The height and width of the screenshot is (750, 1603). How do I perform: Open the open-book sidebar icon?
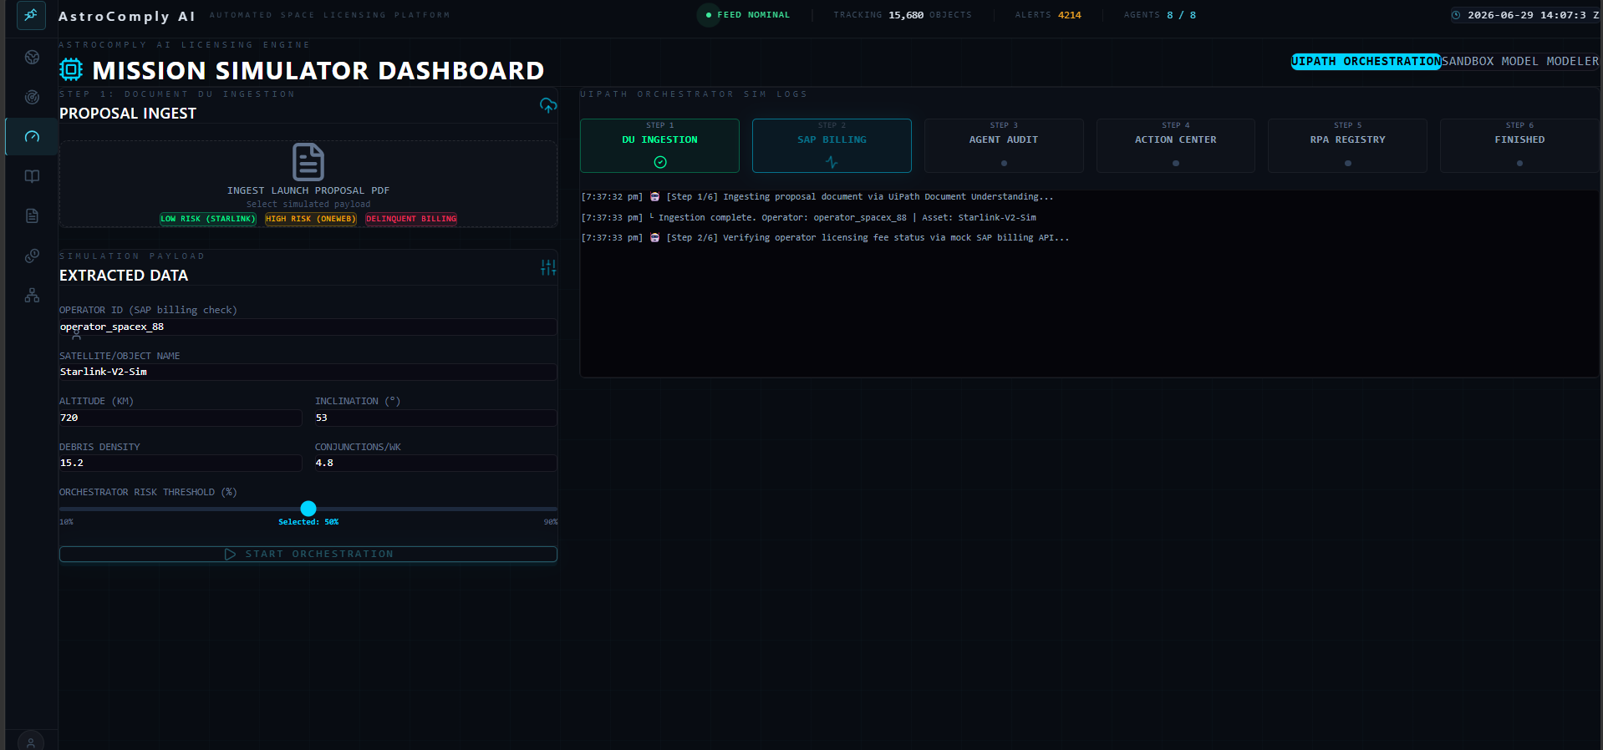[x=32, y=176]
